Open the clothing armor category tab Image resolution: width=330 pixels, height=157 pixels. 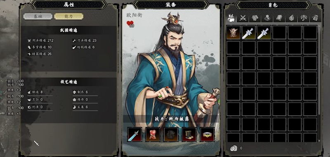(x=255, y=18)
